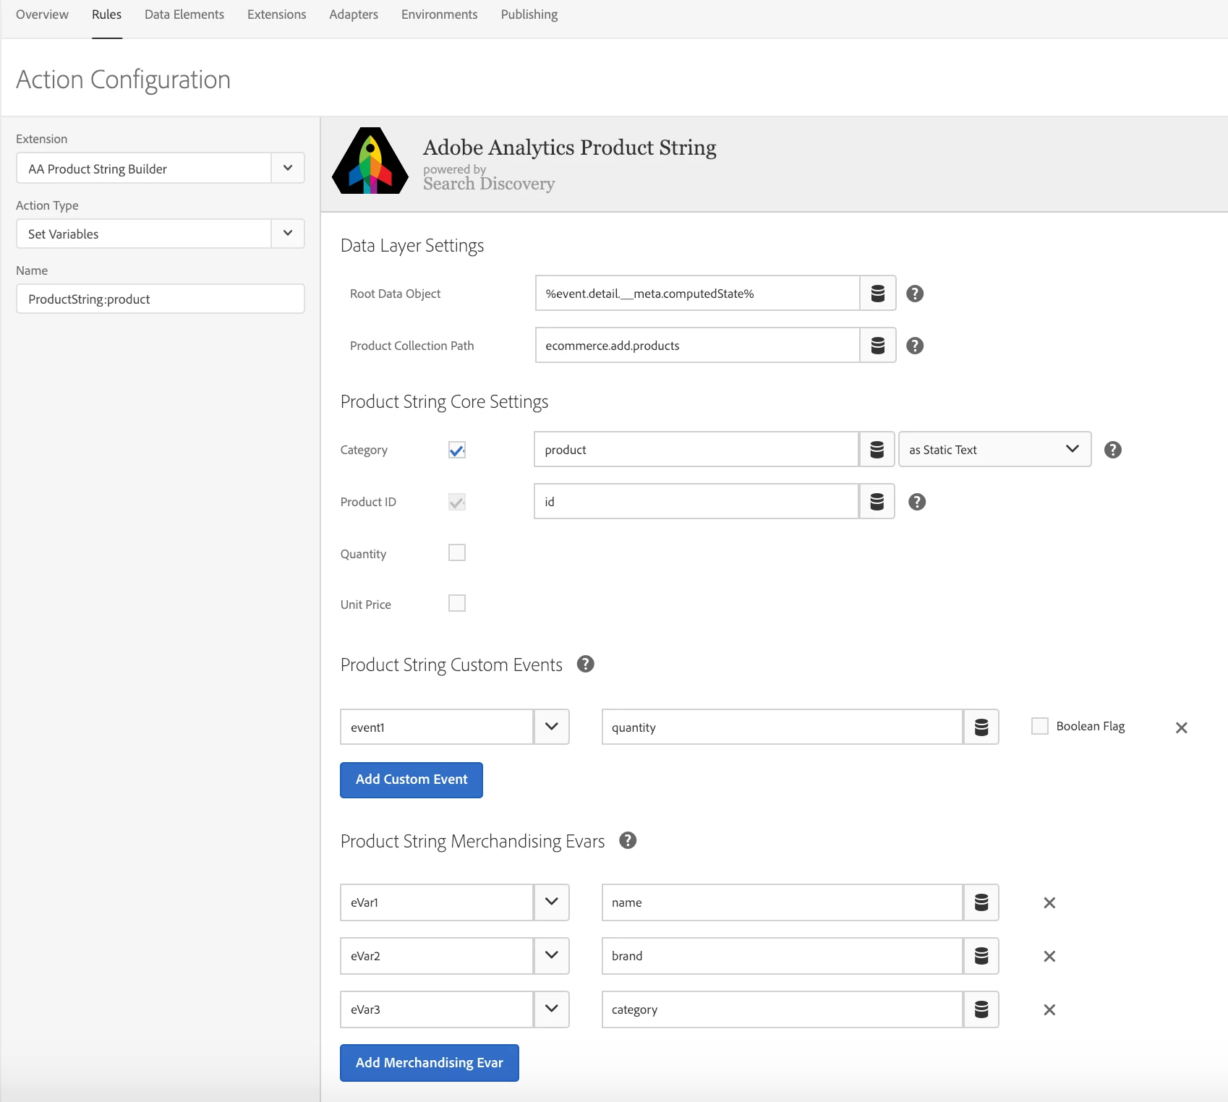Image resolution: width=1228 pixels, height=1102 pixels.
Task: Open data element picker for Product Collection Path
Action: [x=878, y=346]
